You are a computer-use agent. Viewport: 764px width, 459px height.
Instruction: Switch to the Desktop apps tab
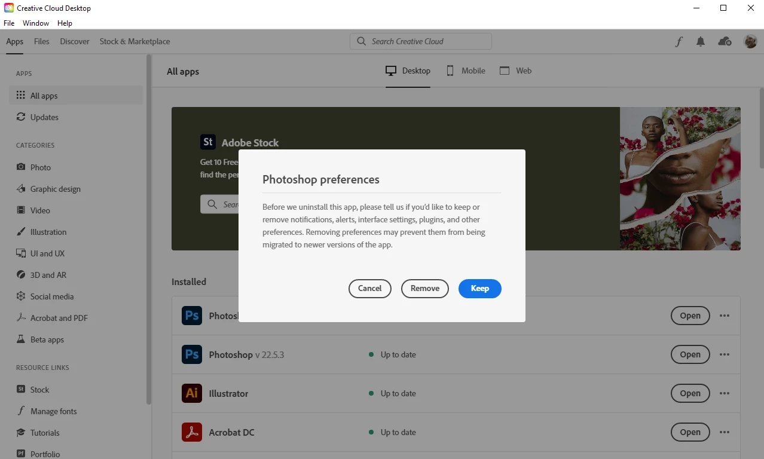coord(408,71)
